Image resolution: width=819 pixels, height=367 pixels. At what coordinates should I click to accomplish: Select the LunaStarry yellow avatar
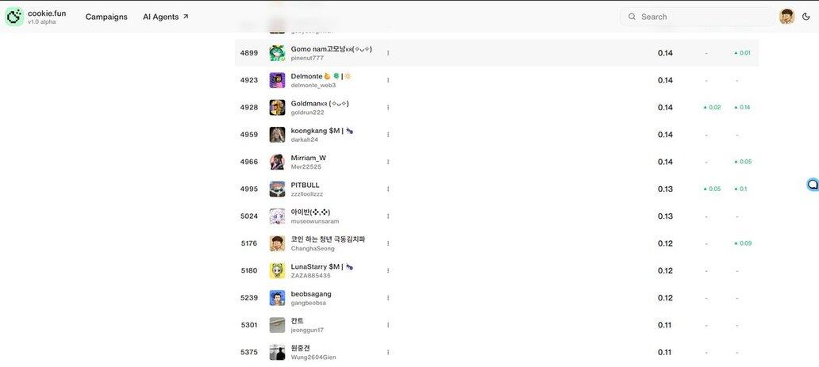pos(277,270)
